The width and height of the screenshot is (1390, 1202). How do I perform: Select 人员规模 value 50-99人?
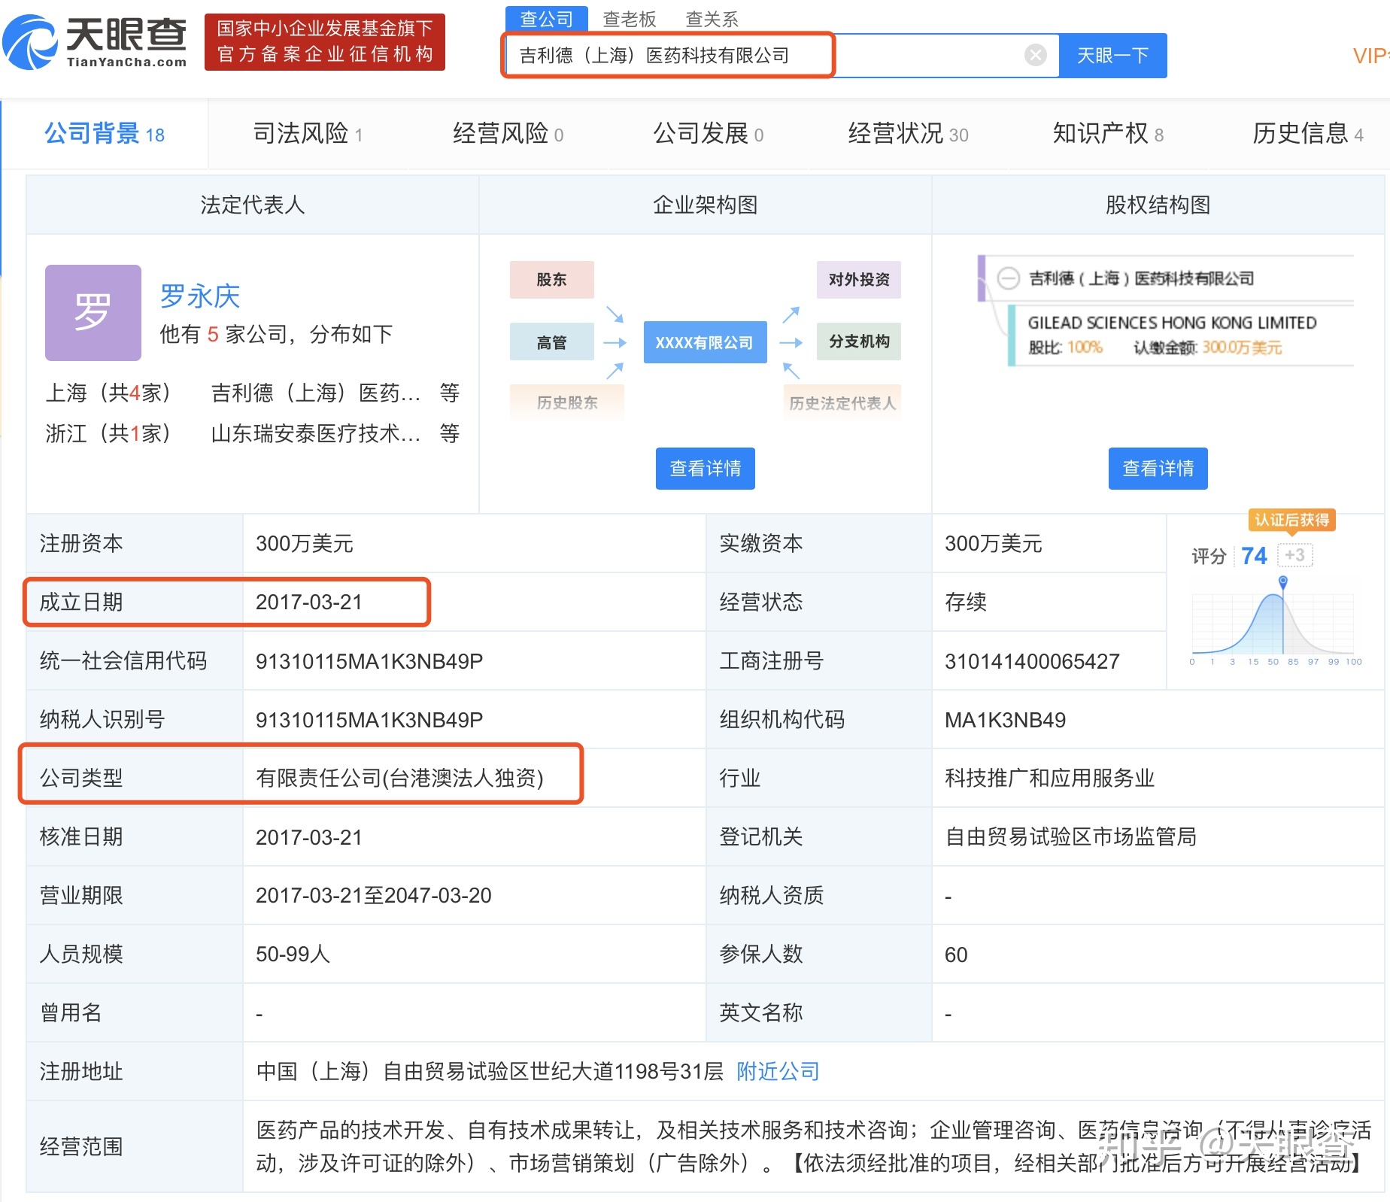[x=293, y=953]
